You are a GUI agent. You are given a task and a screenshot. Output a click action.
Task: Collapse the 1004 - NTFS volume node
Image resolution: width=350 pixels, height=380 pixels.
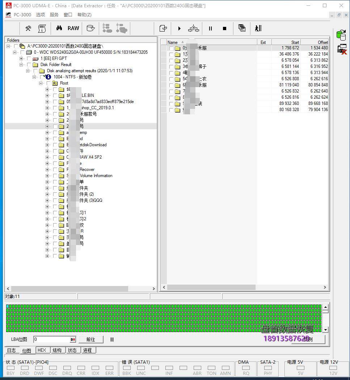(34, 77)
